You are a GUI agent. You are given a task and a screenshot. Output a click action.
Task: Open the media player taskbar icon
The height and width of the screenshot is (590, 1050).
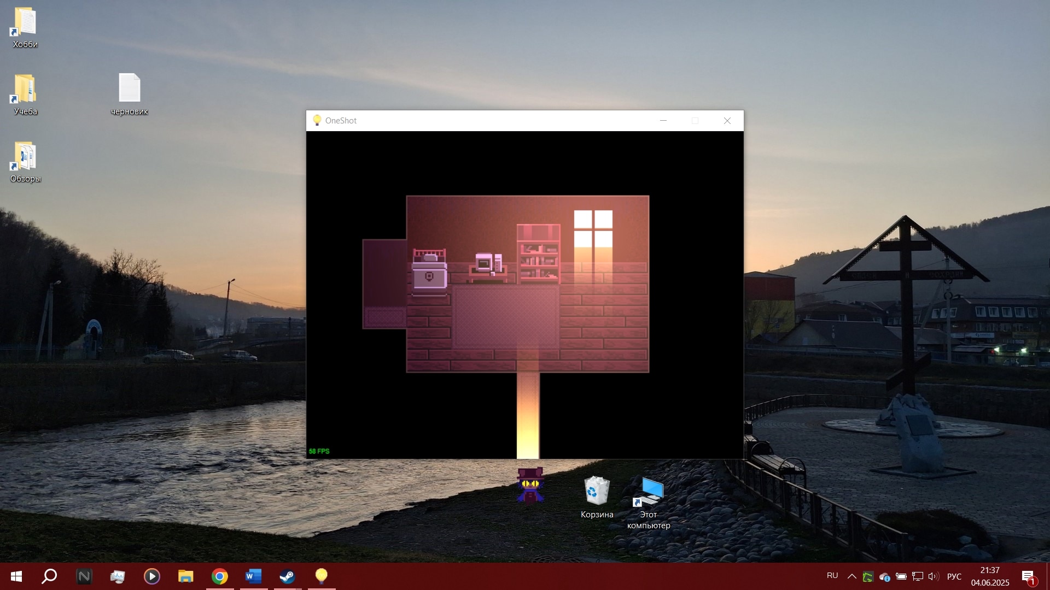[x=151, y=576]
